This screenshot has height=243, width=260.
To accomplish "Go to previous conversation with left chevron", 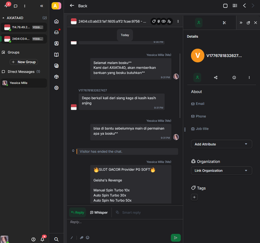I will click(x=244, y=6).
